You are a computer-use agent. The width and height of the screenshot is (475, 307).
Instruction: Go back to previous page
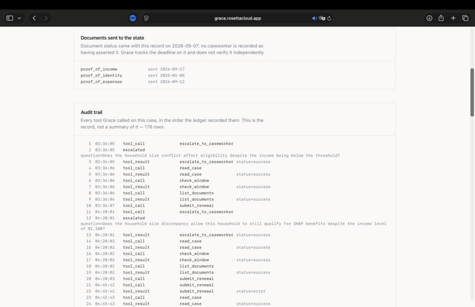(x=34, y=18)
